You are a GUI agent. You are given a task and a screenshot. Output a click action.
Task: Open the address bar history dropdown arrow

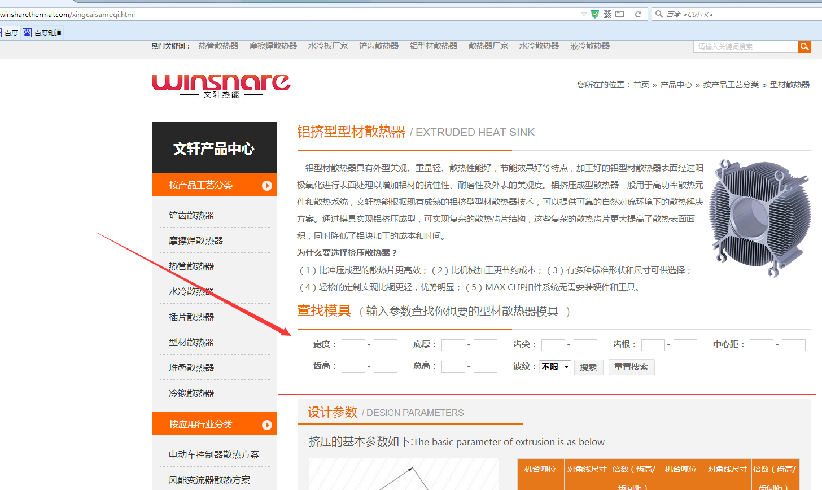tap(584, 14)
